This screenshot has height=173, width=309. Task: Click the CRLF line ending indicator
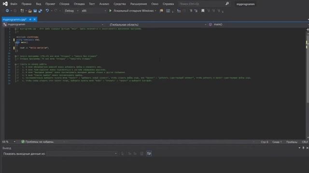(305, 142)
